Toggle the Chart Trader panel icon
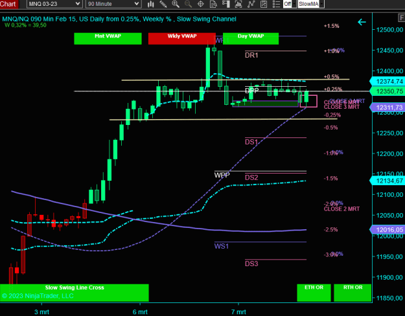 tap(226, 4)
